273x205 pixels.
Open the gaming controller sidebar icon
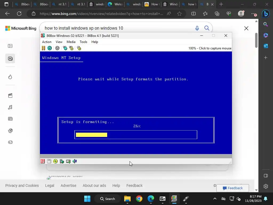pos(10,142)
